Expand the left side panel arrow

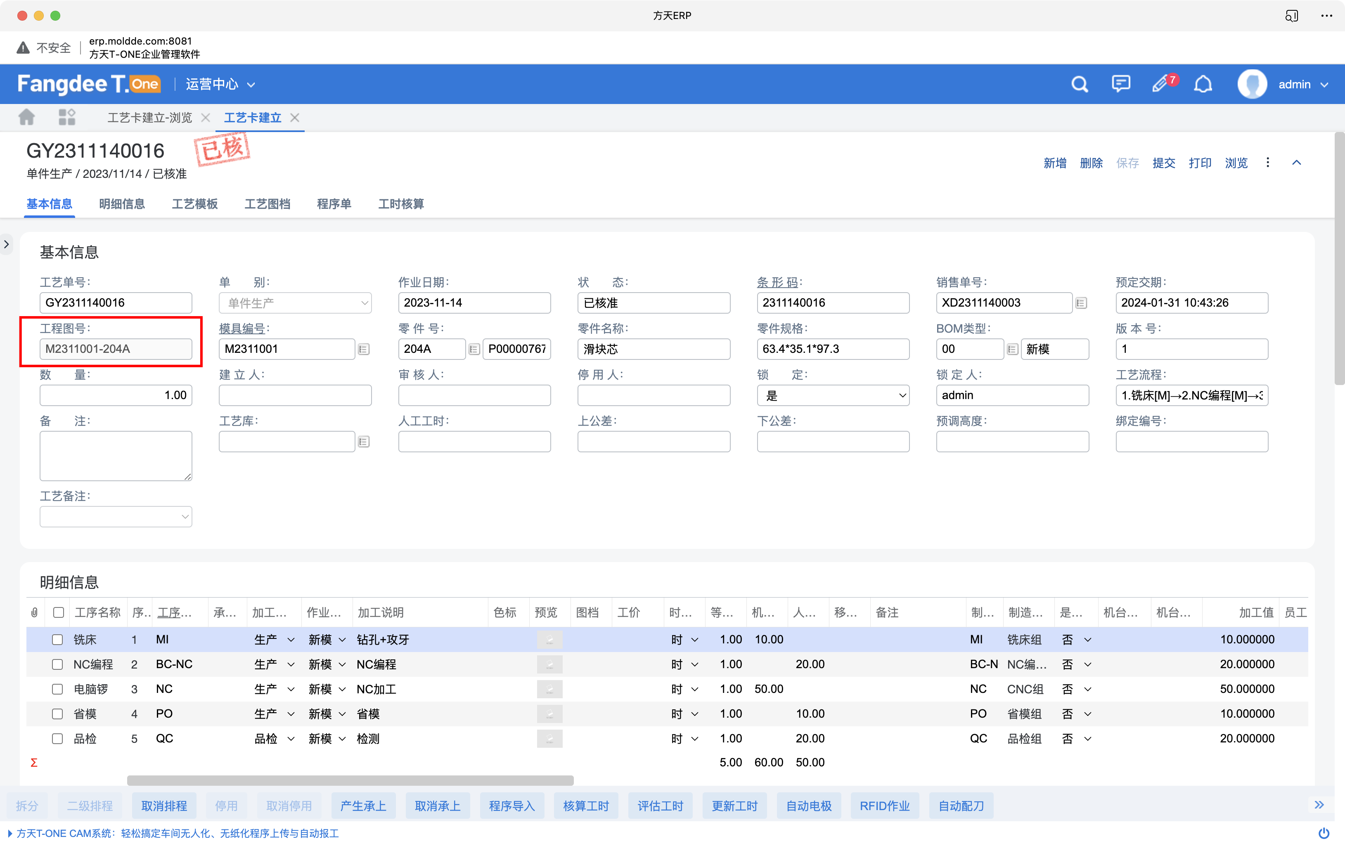[6, 244]
